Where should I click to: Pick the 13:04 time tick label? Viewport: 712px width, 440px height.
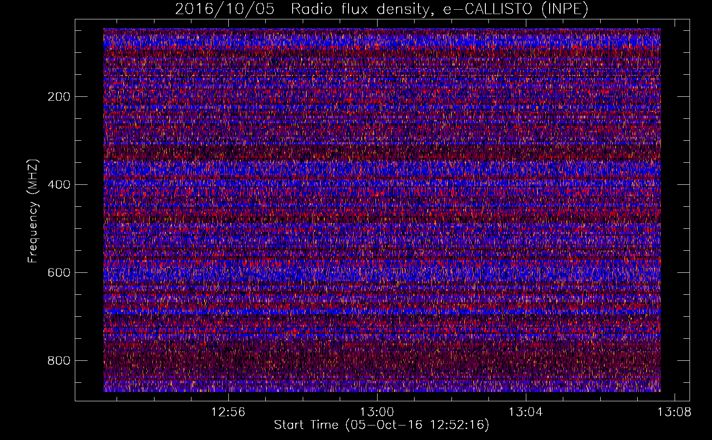[x=526, y=412]
